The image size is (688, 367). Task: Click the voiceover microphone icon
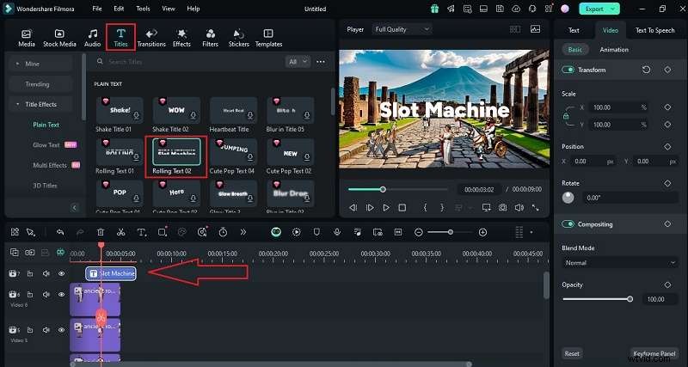pyautogui.click(x=337, y=232)
